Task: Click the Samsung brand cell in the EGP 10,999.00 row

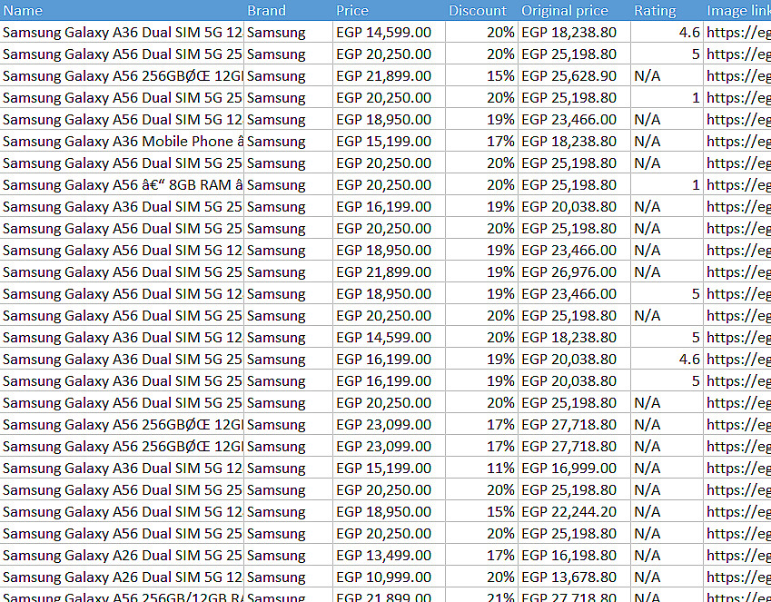Action: (x=288, y=577)
